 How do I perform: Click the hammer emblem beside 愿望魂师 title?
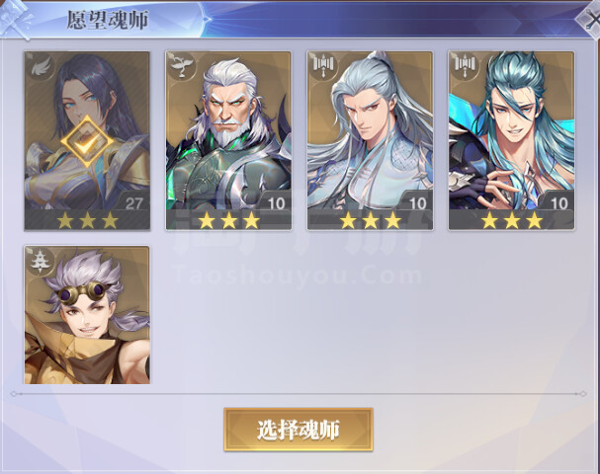(x=15, y=19)
